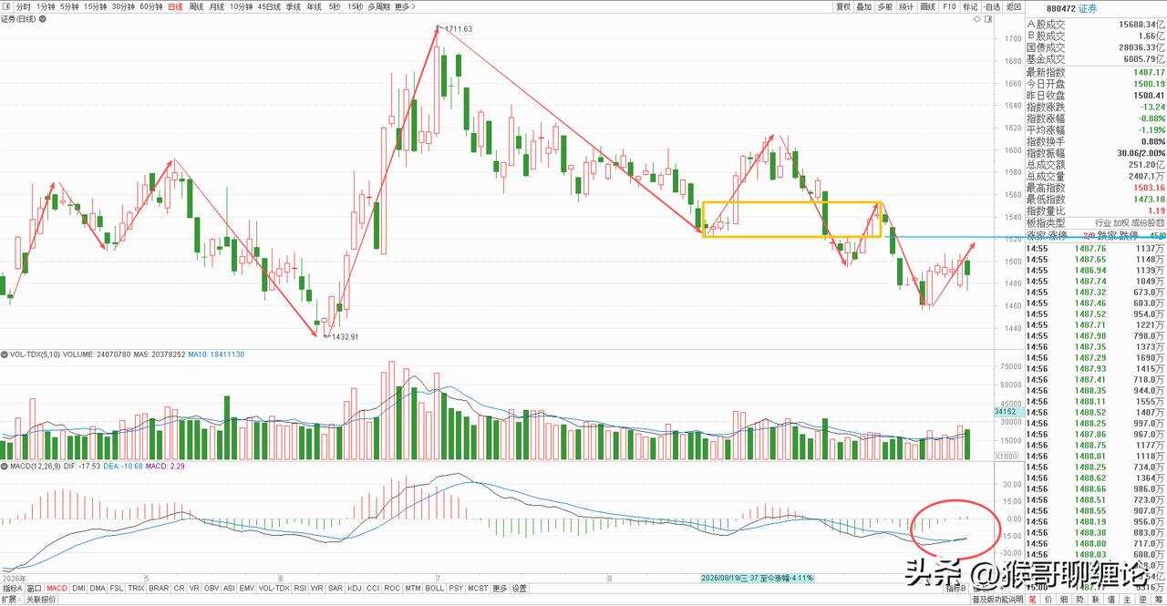Toggle the 自选 watchlist button
Image resolution: width=1167 pixels, height=606 pixels.
pos(992,6)
